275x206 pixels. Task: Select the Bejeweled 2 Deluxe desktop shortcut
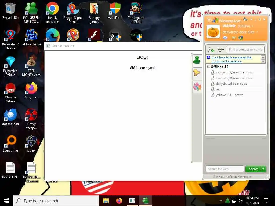tap(10, 39)
